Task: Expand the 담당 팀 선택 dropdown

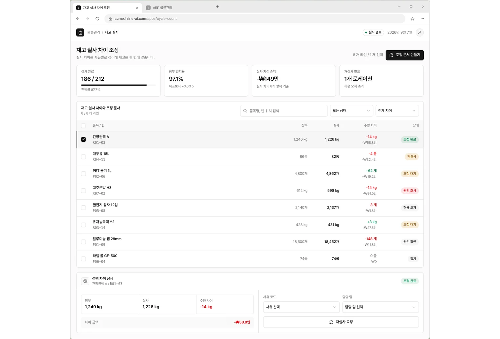Action: pos(380,307)
